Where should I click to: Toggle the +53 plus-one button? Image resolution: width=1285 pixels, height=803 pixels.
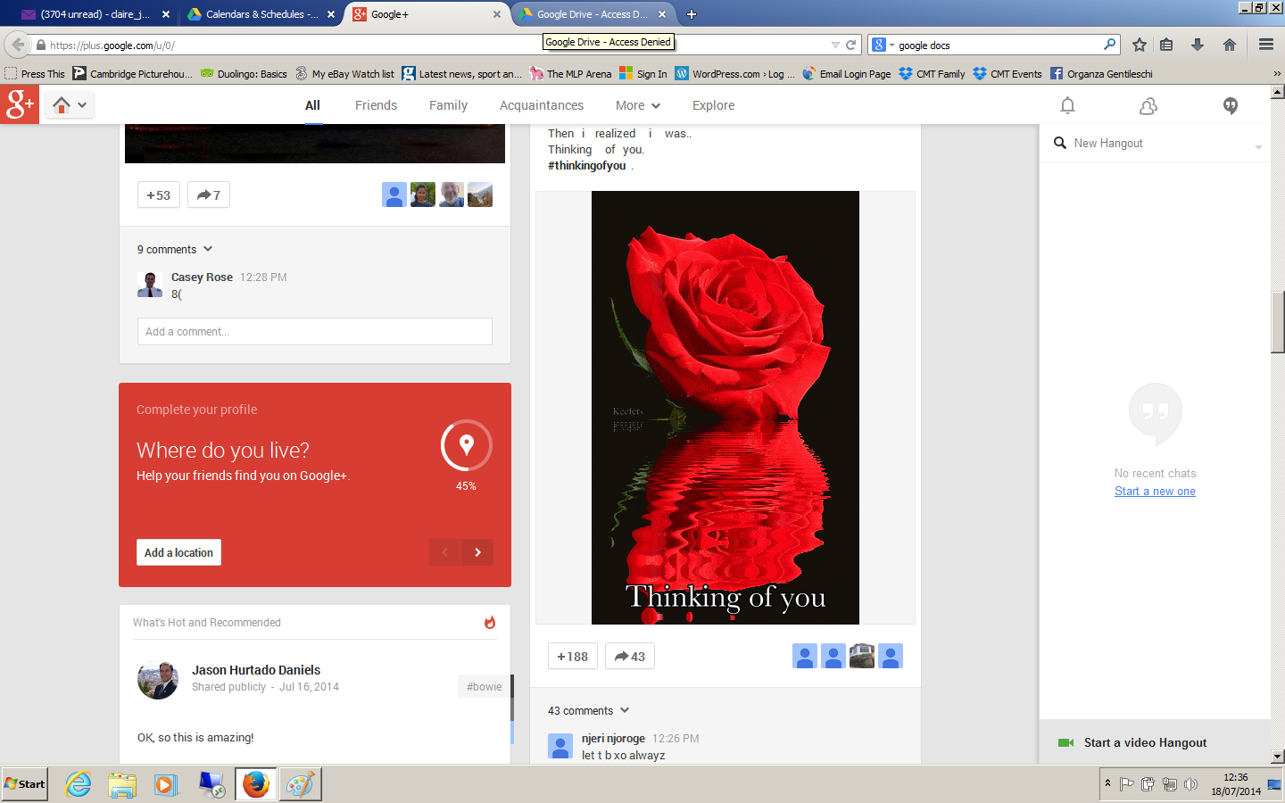tap(159, 195)
